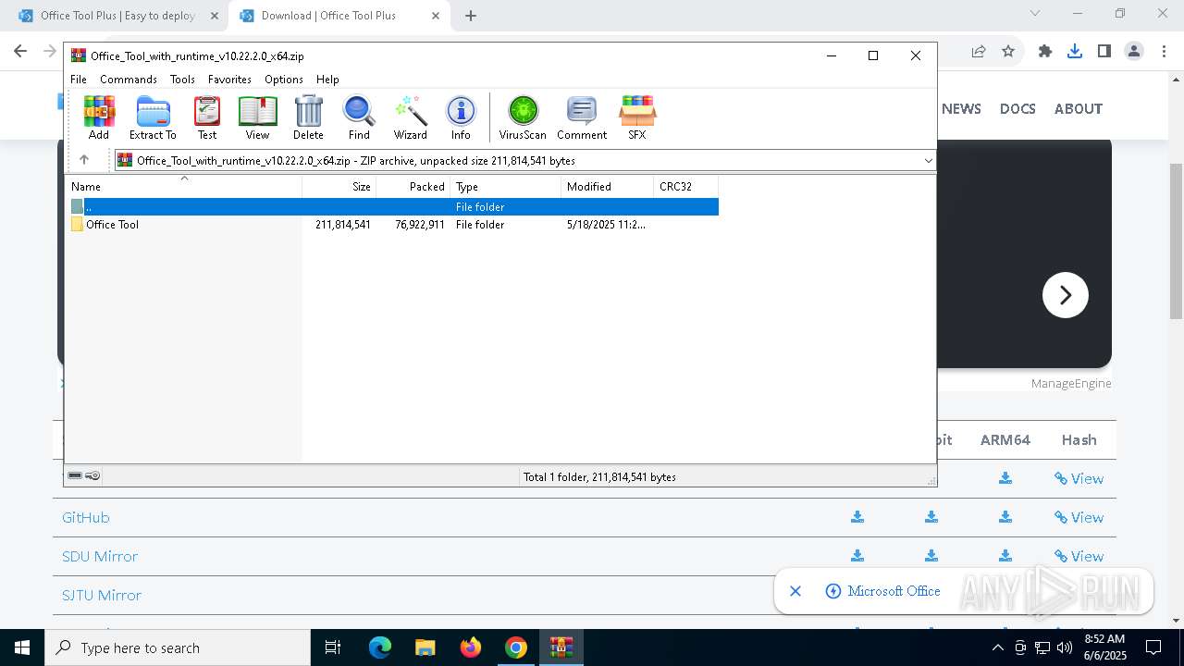Sort by Size column header
The width and height of the screenshot is (1184, 666).
339,187
